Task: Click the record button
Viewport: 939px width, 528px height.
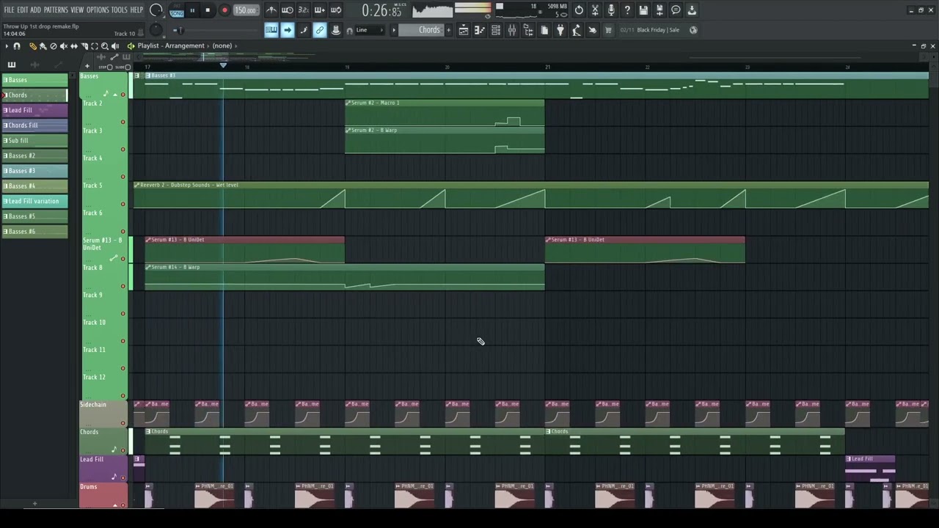Action: 224,10
